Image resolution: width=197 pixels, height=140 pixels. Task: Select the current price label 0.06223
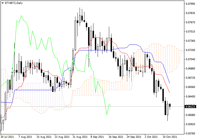190,106
